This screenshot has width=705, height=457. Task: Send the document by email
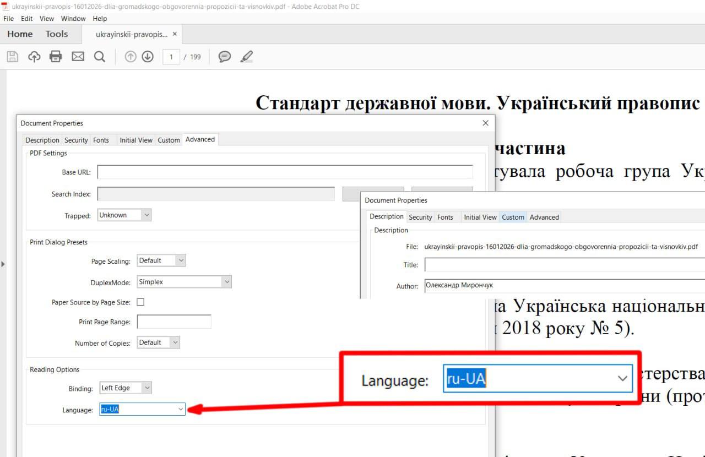pos(77,56)
